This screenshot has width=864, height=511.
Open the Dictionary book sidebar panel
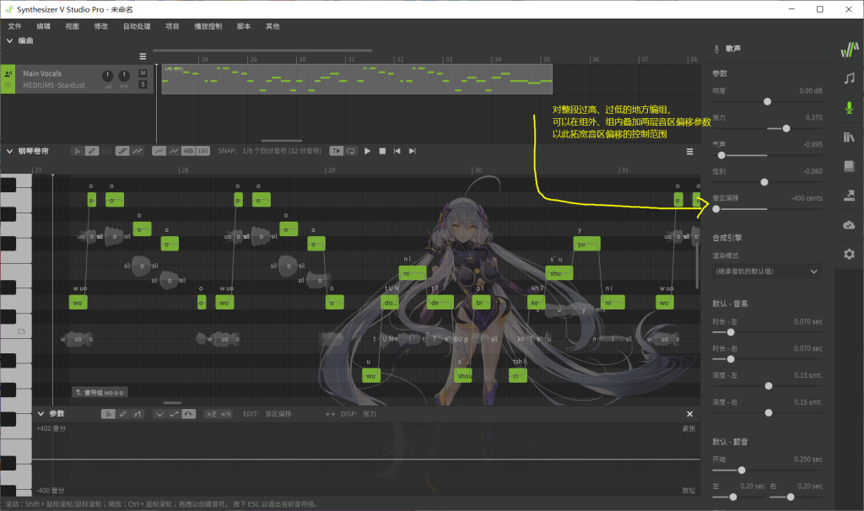pos(849,166)
